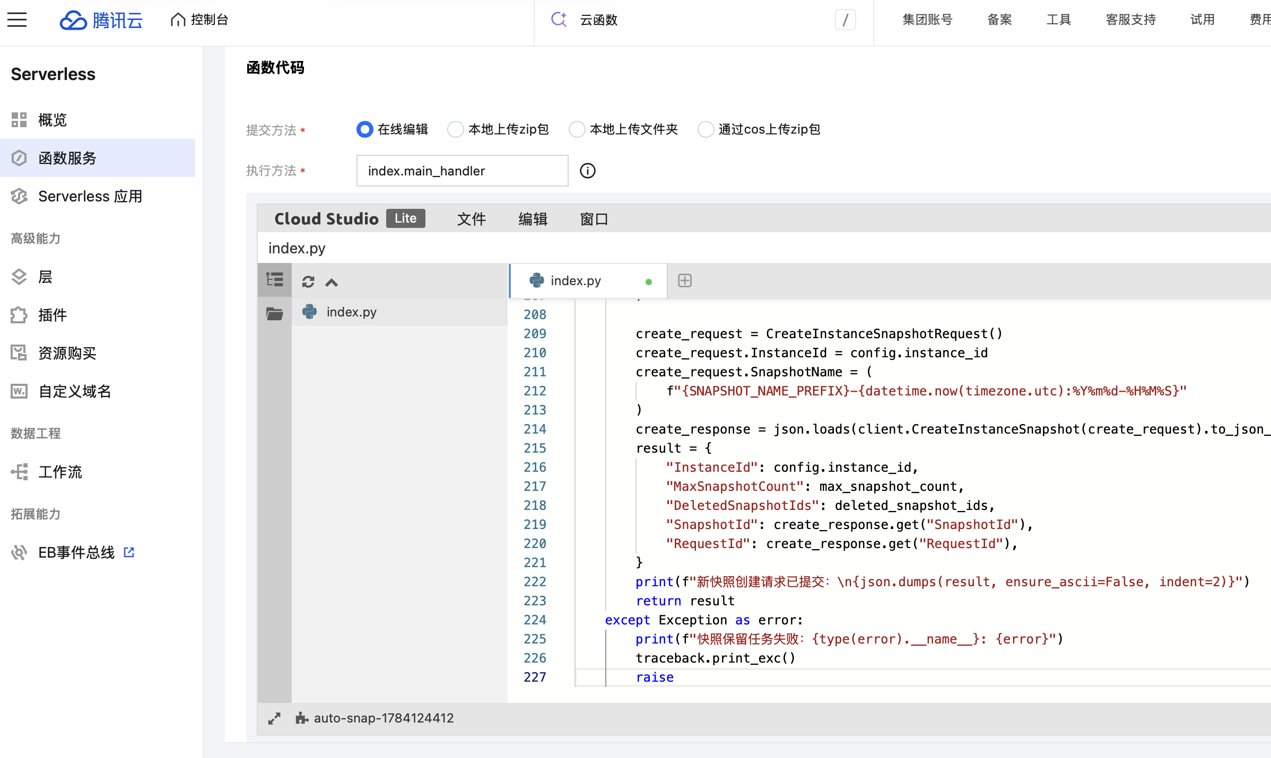Click the execution method info icon
1271x758 pixels.
[587, 171]
